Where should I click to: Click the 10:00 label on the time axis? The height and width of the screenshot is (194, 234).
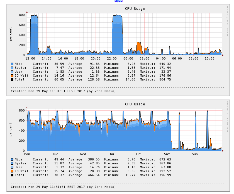(x=209, y=59)
